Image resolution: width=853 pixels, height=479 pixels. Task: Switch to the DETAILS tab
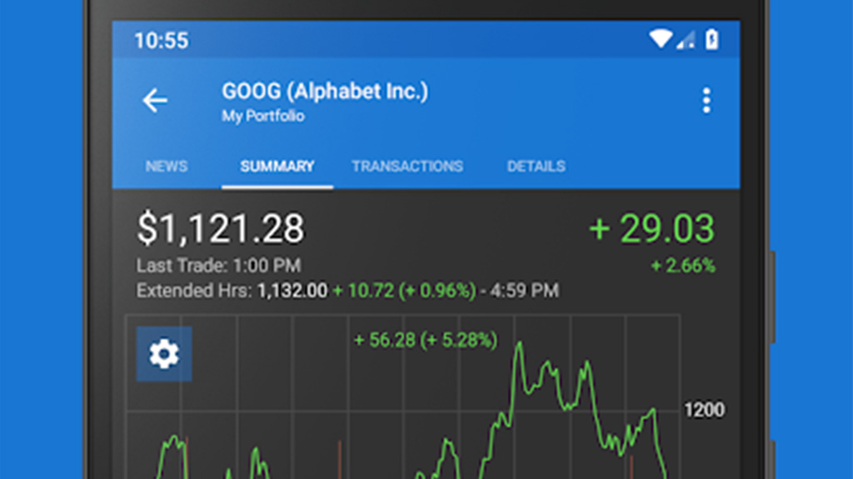click(x=536, y=166)
